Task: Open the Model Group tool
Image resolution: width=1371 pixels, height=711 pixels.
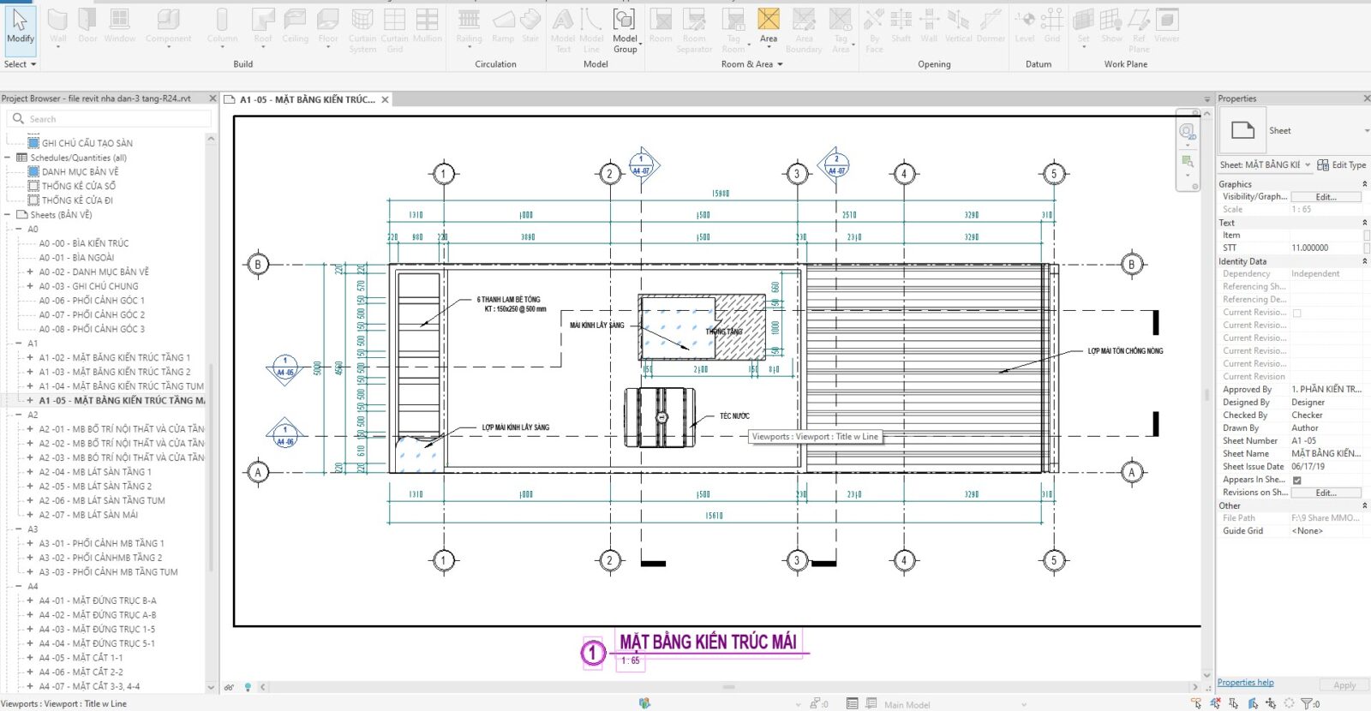Action: 626,31
